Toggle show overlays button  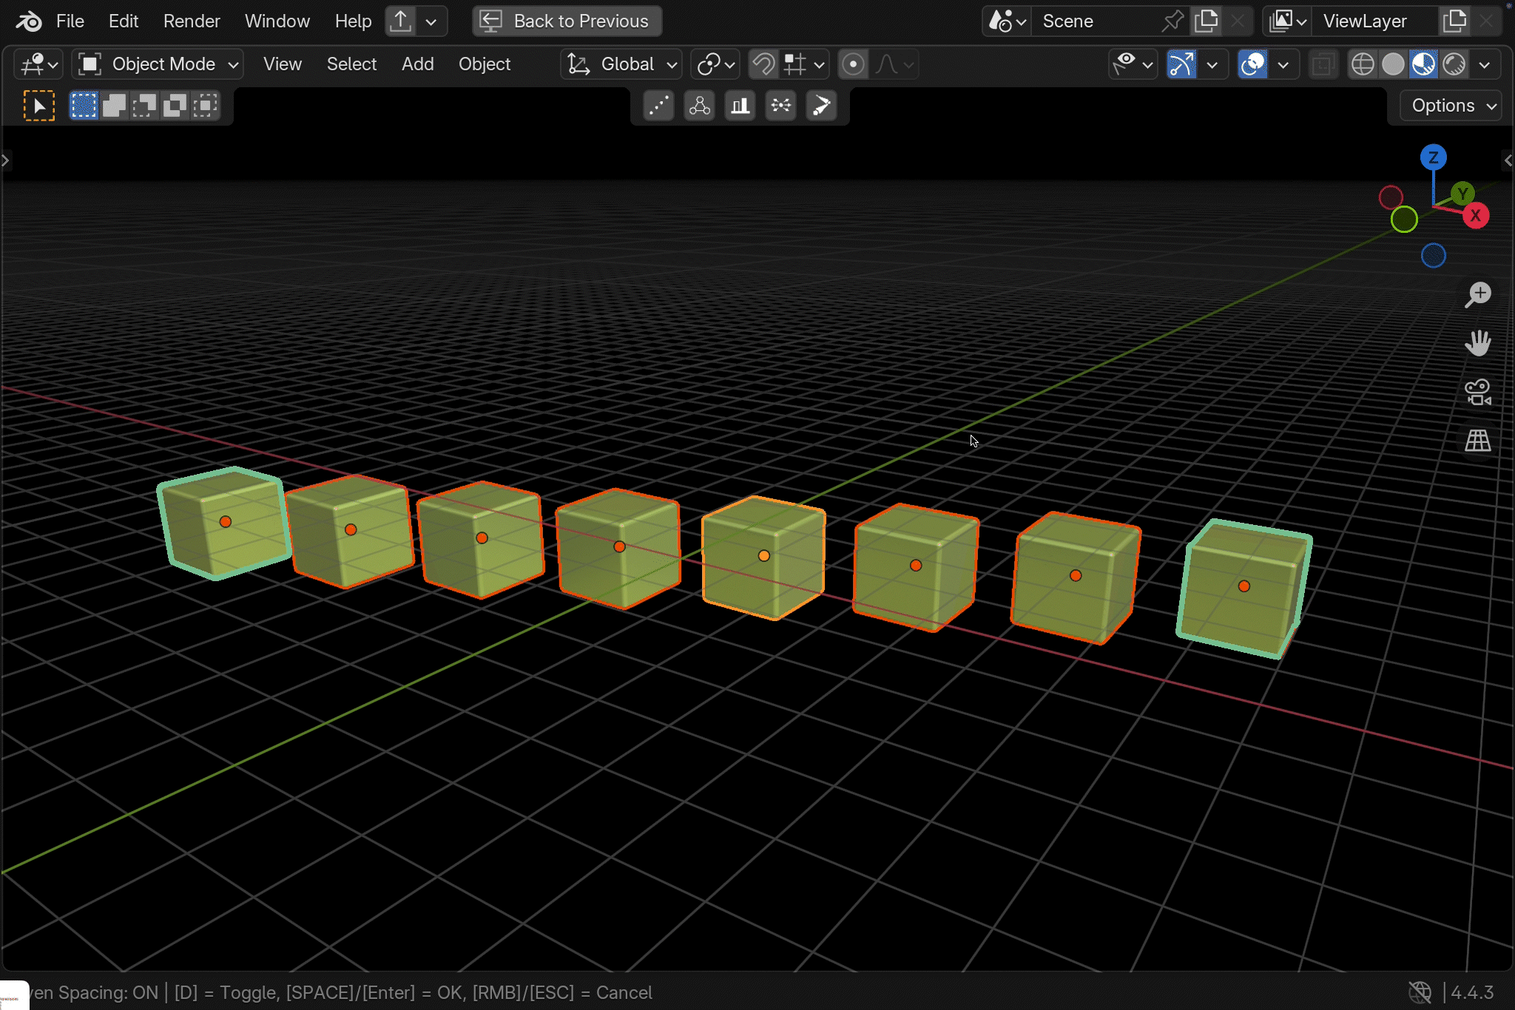click(1252, 64)
